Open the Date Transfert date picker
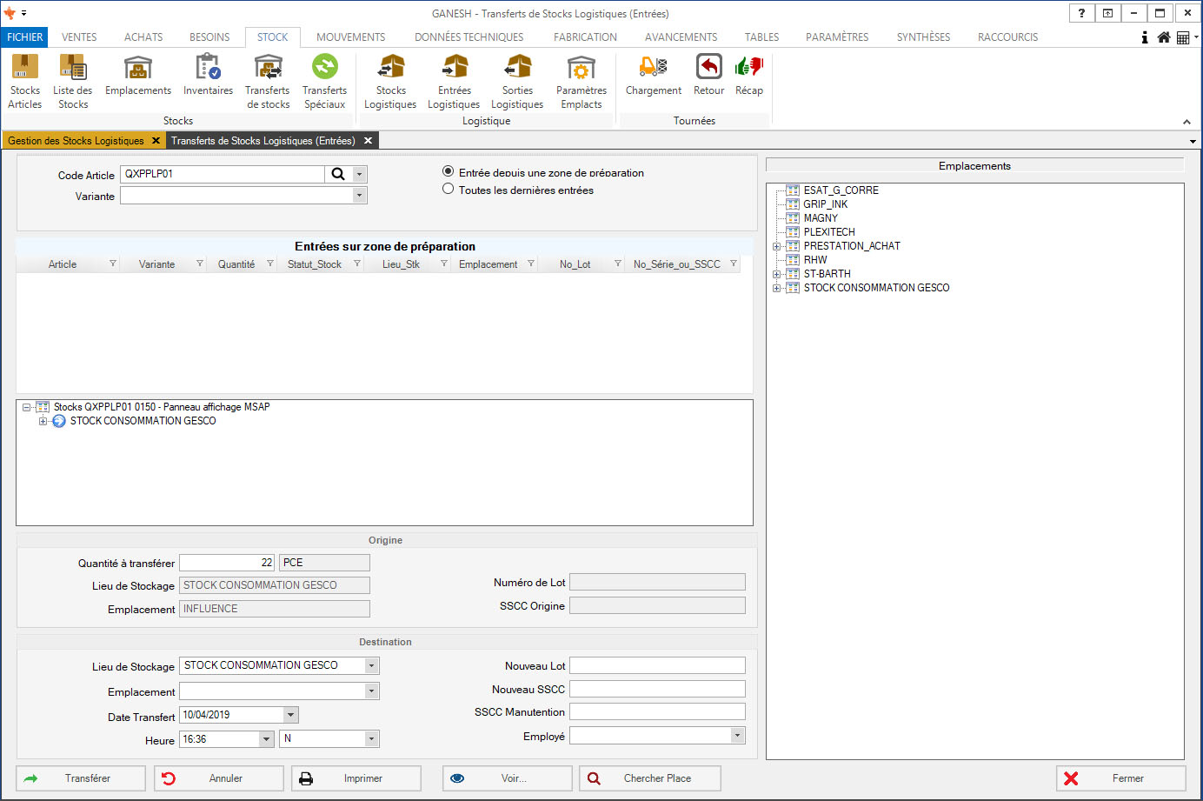The width and height of the screenshot is (1203, 801). click(x=290, y=715)
